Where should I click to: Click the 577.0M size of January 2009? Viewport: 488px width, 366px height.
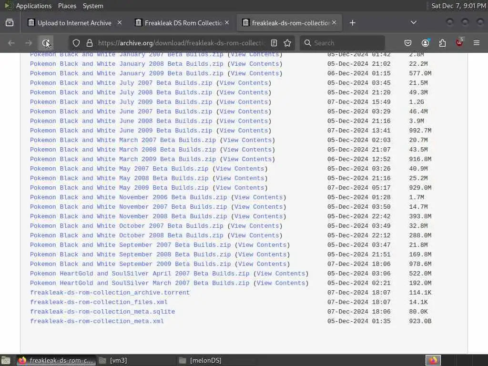420,73
